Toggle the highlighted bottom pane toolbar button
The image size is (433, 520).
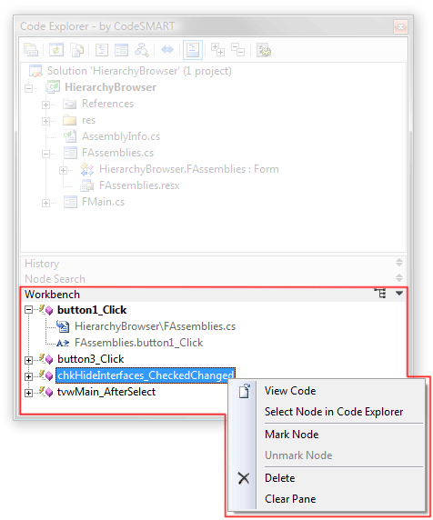click(x=193, y=50)
